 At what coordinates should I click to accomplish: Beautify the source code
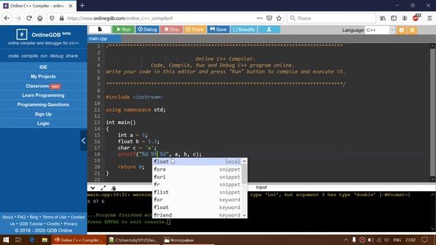coord(244,29)
